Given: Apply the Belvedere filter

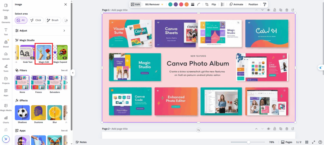Looking at the screenshot, I should 55,84.
